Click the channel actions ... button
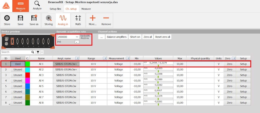The image size is (260, 113). [102, 37]
